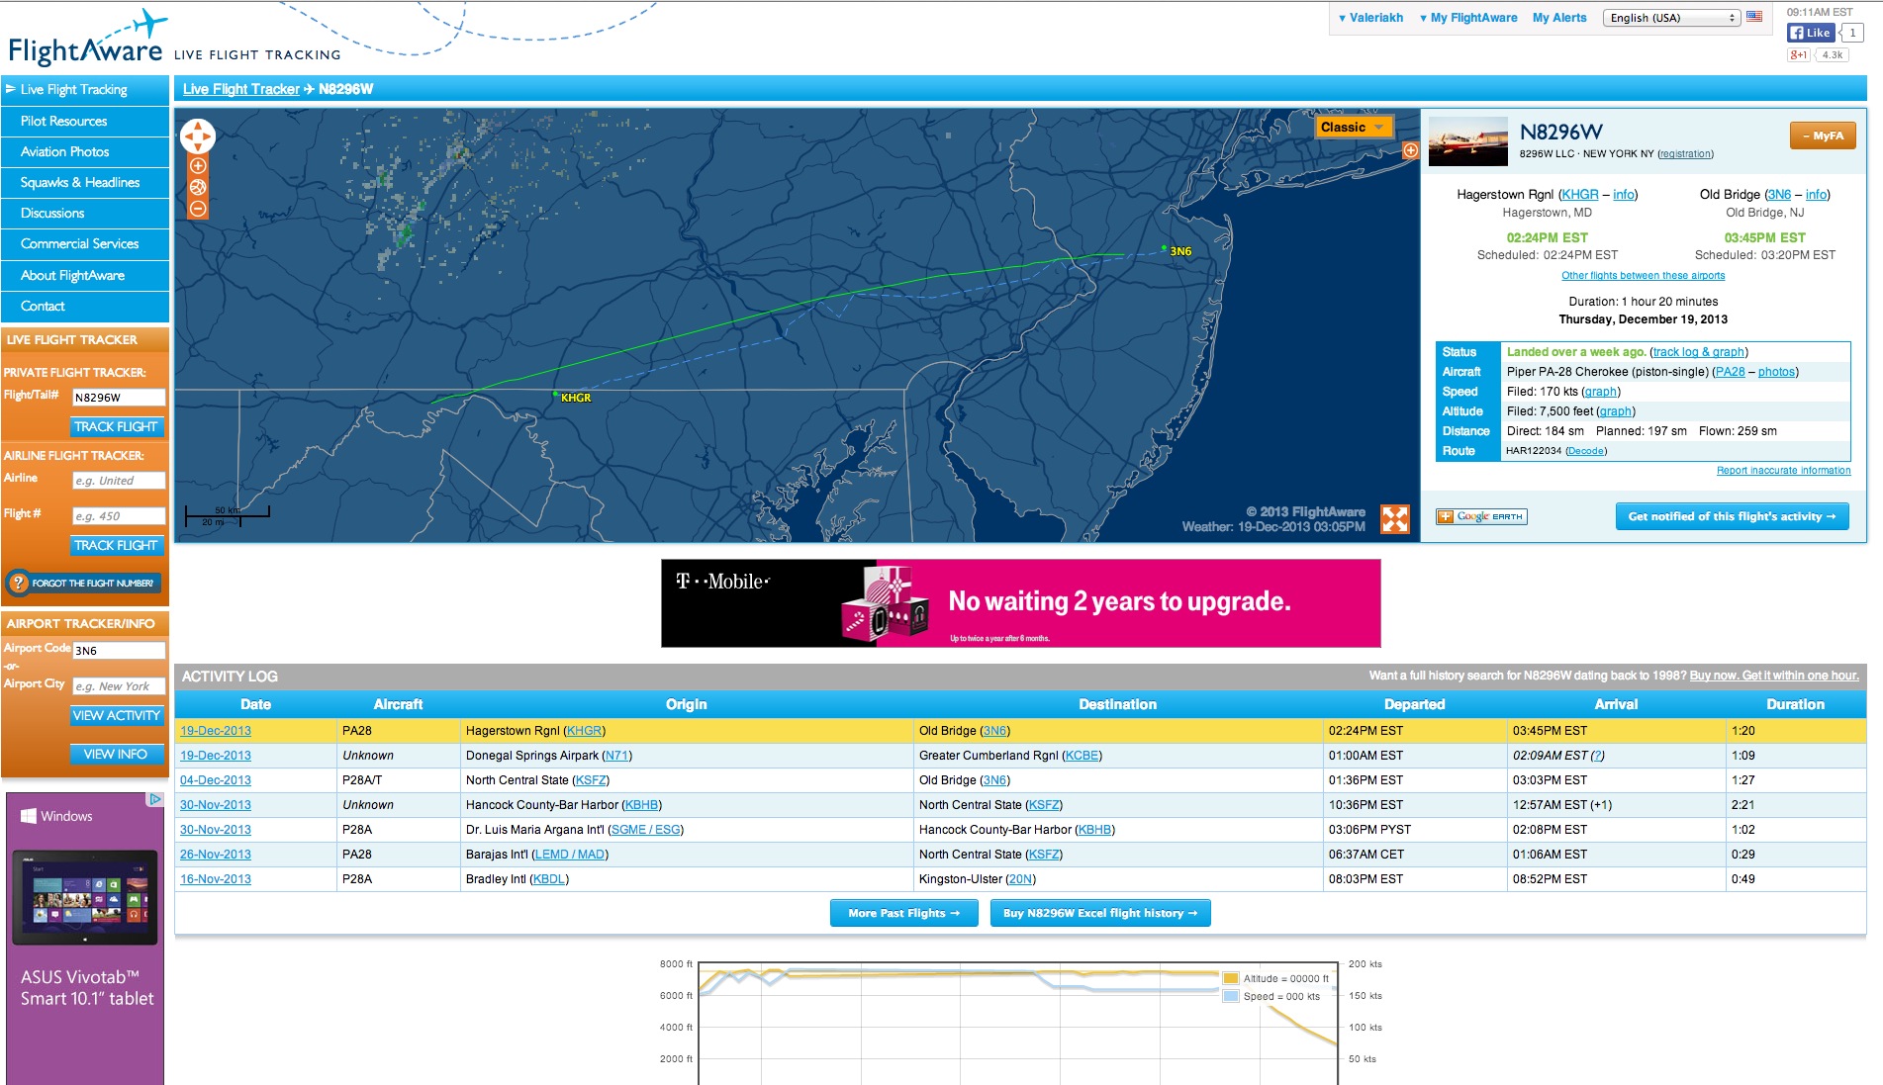Click the Flight # input field
This screenshot has width=1883, height=1085.
tap(119, 515)
